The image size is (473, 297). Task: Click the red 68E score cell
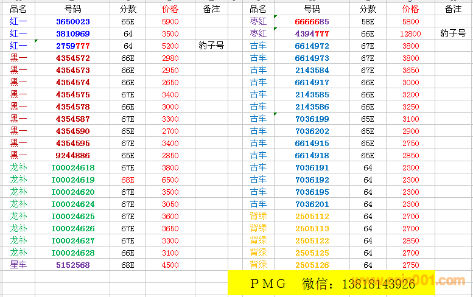coord(128,180)
